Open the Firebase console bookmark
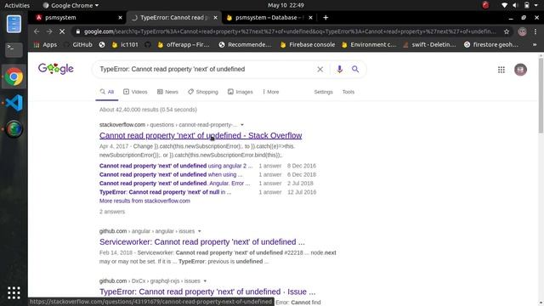544x306 pixels. point(308,45)
